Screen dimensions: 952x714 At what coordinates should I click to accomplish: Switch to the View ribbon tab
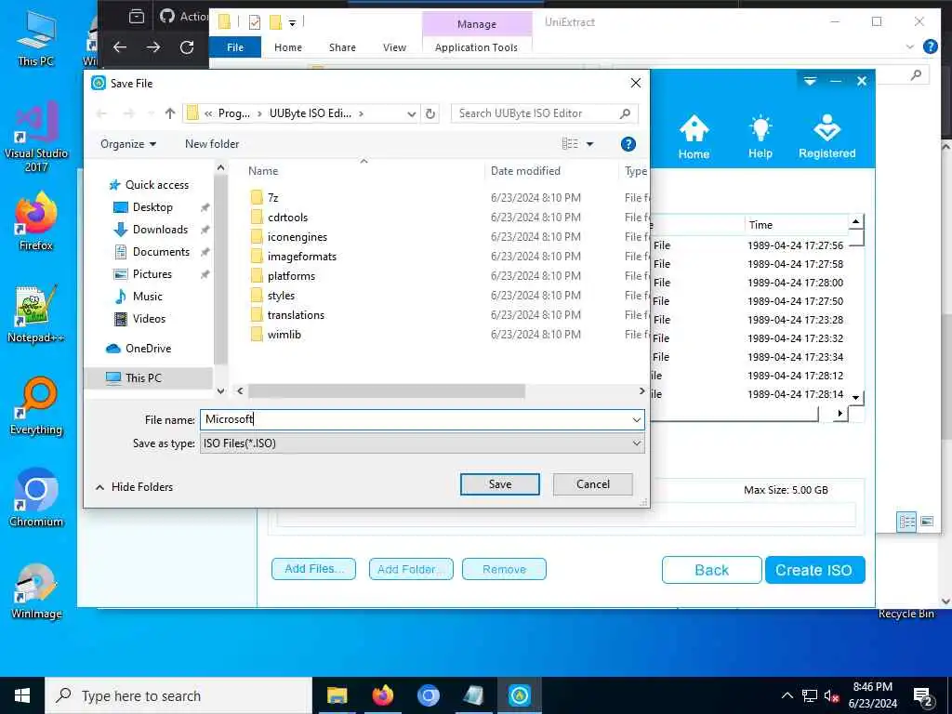pyautogui.click(x=394, y=47)
